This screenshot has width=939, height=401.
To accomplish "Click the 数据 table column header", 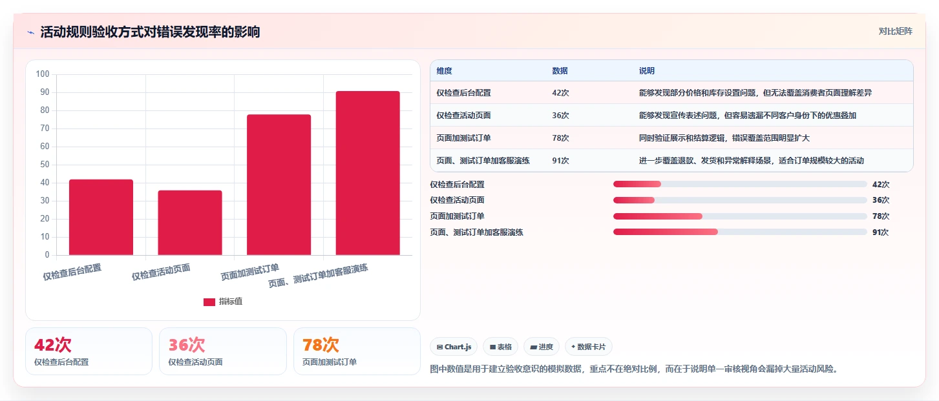I will coord(560,71).
